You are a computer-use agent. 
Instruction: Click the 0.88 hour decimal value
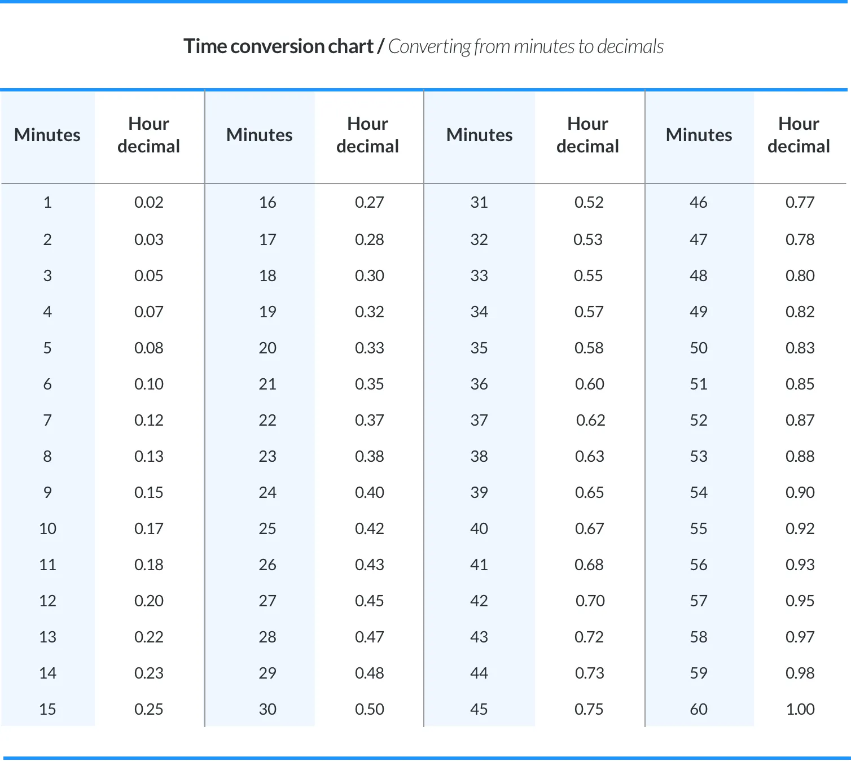pyautogui.click(x=800, y=456)
